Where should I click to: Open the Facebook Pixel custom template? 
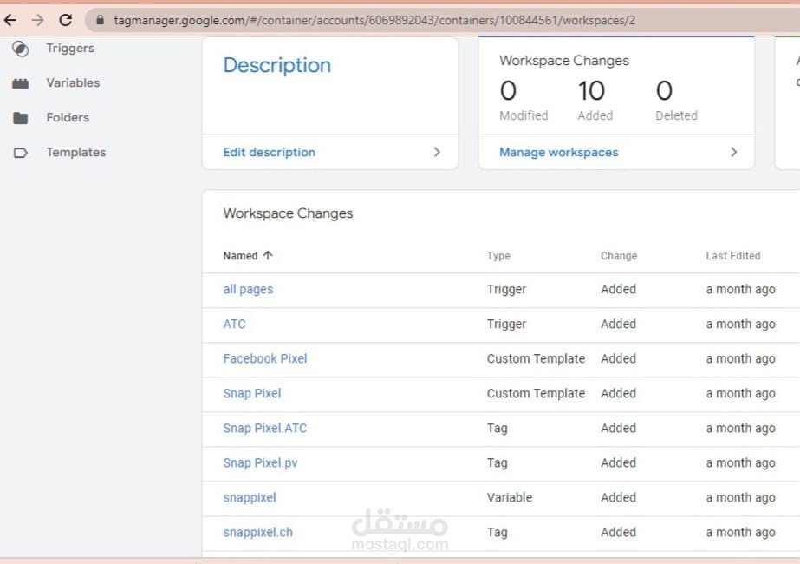pos(265,358)
